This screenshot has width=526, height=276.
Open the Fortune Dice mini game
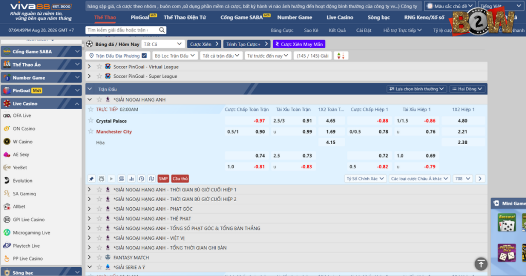click(506, 253)
